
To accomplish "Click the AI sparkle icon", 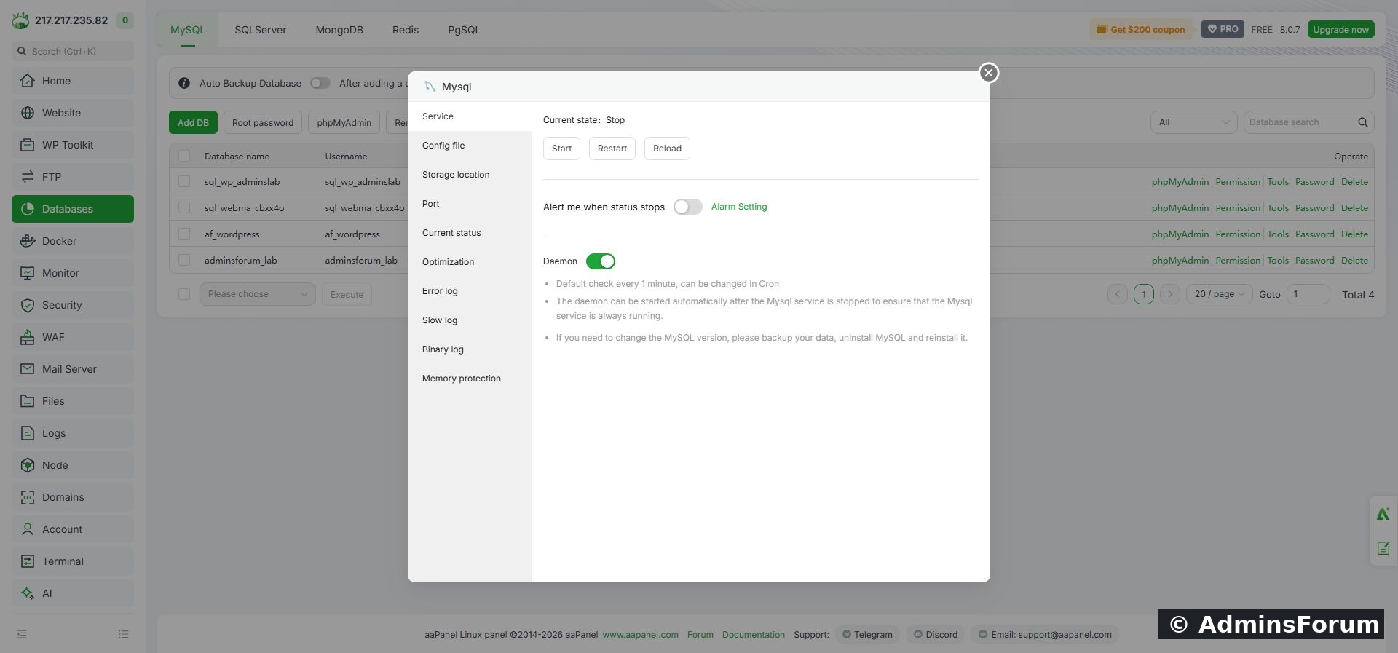I will click(28, 593).
